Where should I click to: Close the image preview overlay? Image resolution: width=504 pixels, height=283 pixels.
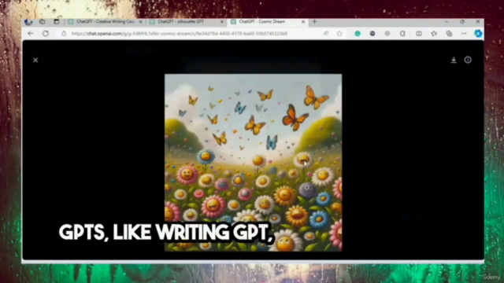pyautogui.click(x=35, y=60)
